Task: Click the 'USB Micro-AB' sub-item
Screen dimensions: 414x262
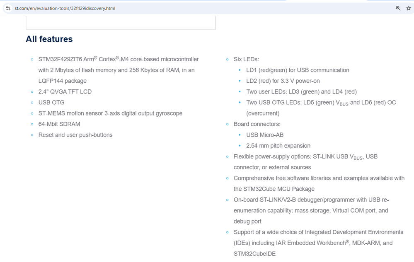Action: click(265, 135)
